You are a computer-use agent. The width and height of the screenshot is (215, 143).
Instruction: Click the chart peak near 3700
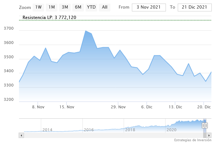[86, 31]
